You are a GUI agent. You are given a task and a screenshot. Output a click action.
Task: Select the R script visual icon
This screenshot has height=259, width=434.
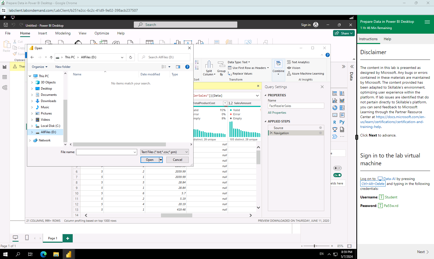coord(335,122)
